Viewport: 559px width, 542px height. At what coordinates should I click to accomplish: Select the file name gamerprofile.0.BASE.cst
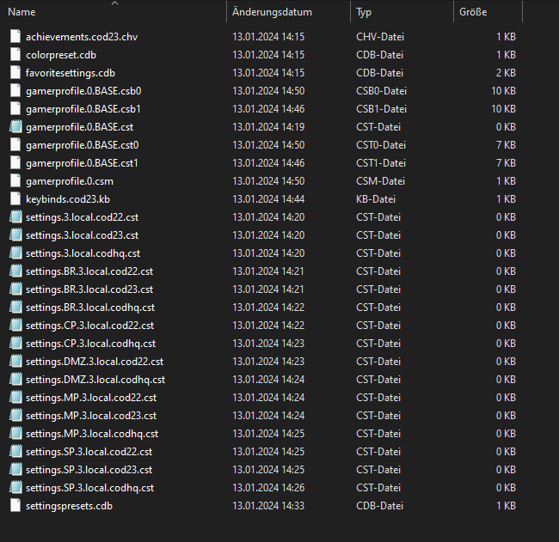click(79, 127)
